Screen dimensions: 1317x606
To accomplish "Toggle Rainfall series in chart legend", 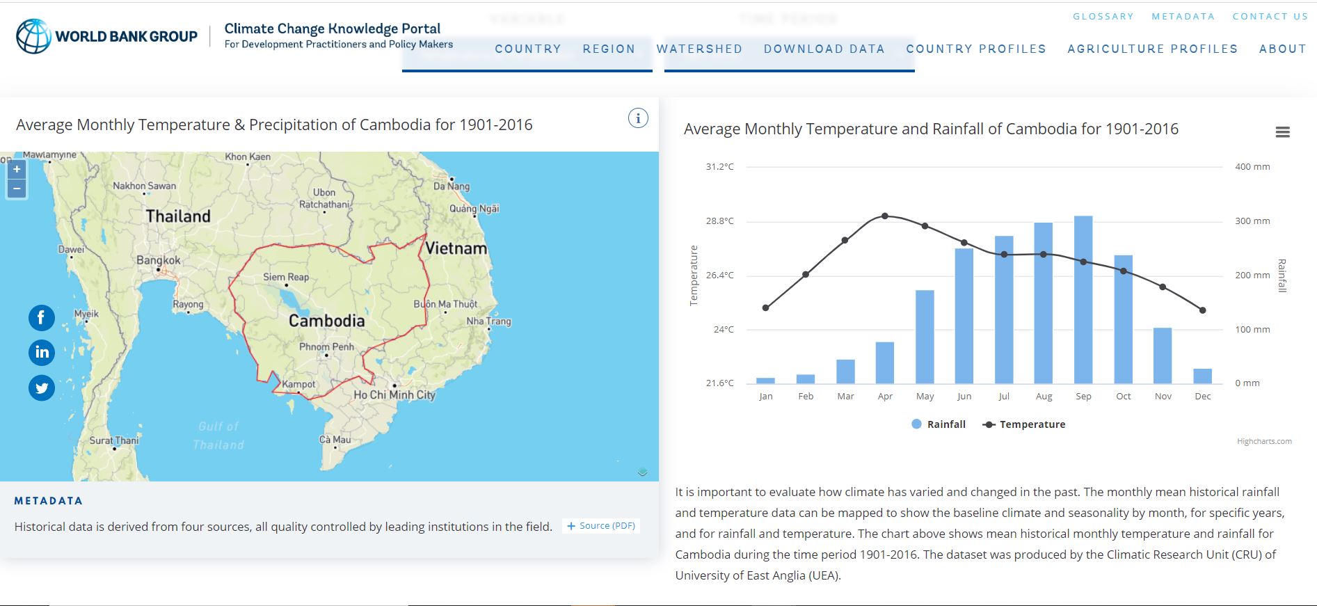I will point(939,424).
